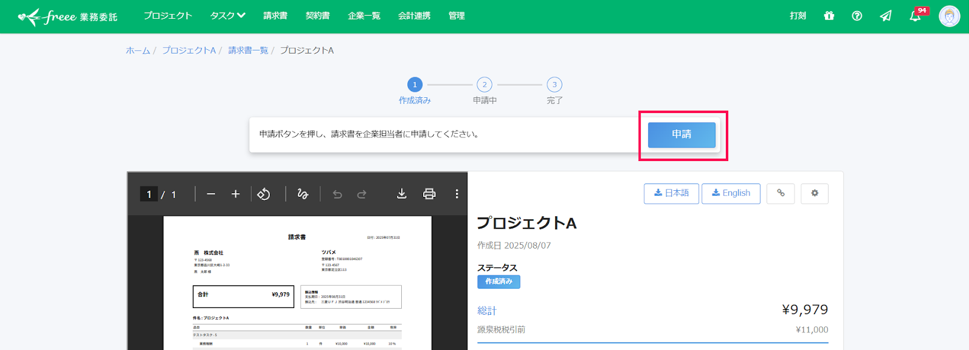Screen dimensions: 969x350
Task: Click the blue 申請 button
Action: (681, 135)
